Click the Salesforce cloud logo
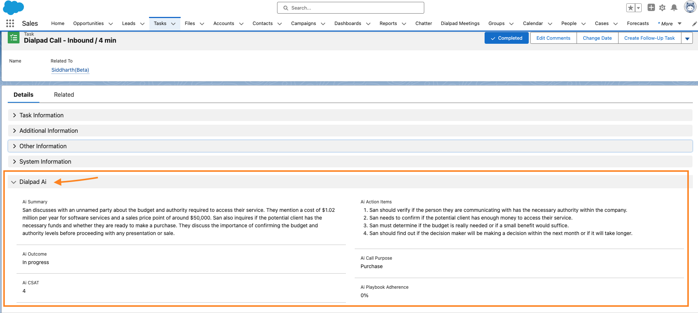 coord(13,7)
